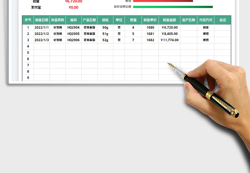Click the green 本月结存总额 progress bar
250x173 pixels.
click(x=173, y=7)
